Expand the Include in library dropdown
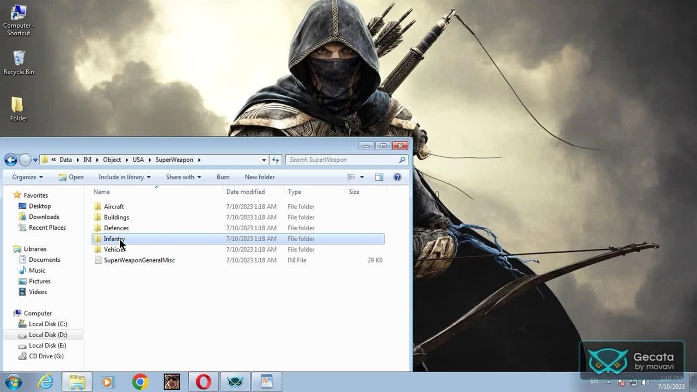This screenshot has width=697, height=392. point(124,177)
